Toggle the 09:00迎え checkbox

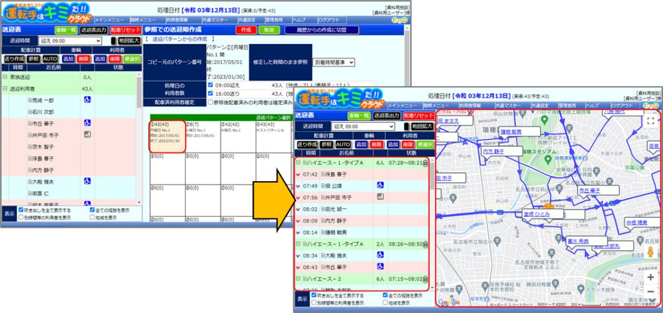210,85
